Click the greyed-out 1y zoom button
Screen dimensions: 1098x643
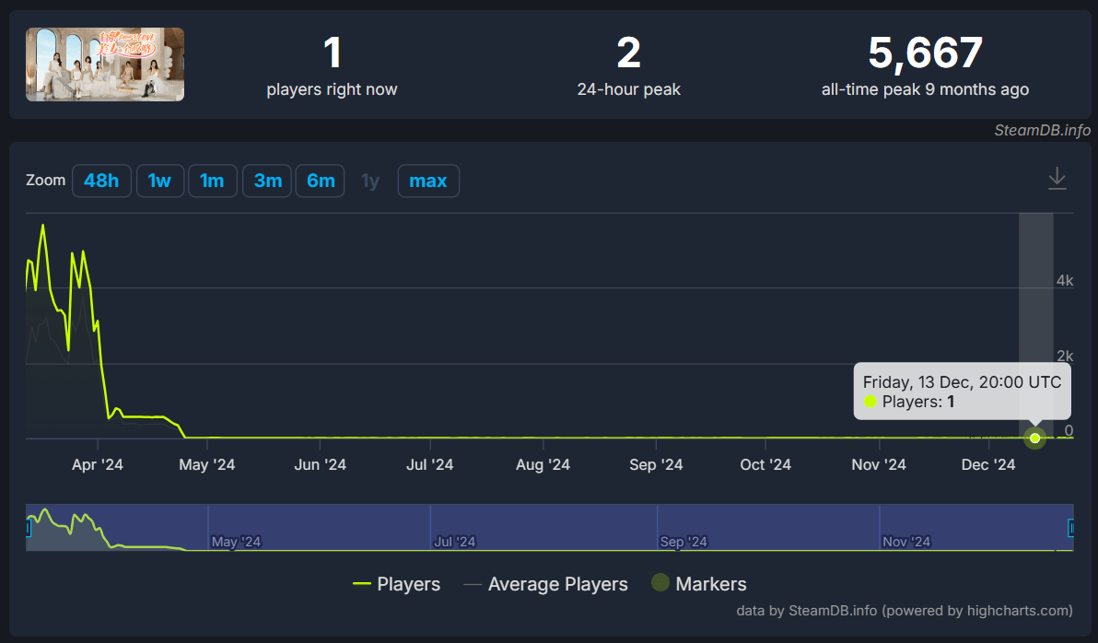click(370, 181)
